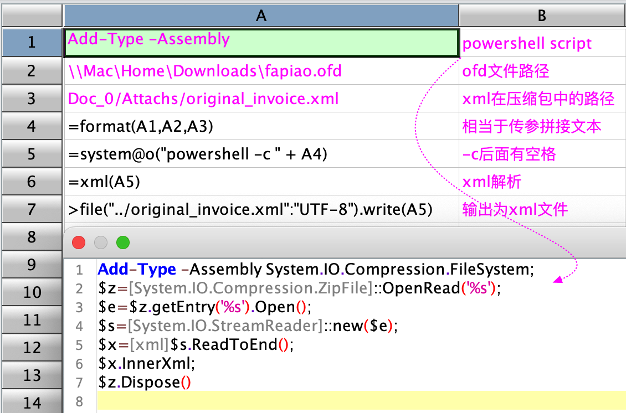626x413 pixels.
Task: Select cell B2 labeled ofd文件路径
Action: (542, 71)
